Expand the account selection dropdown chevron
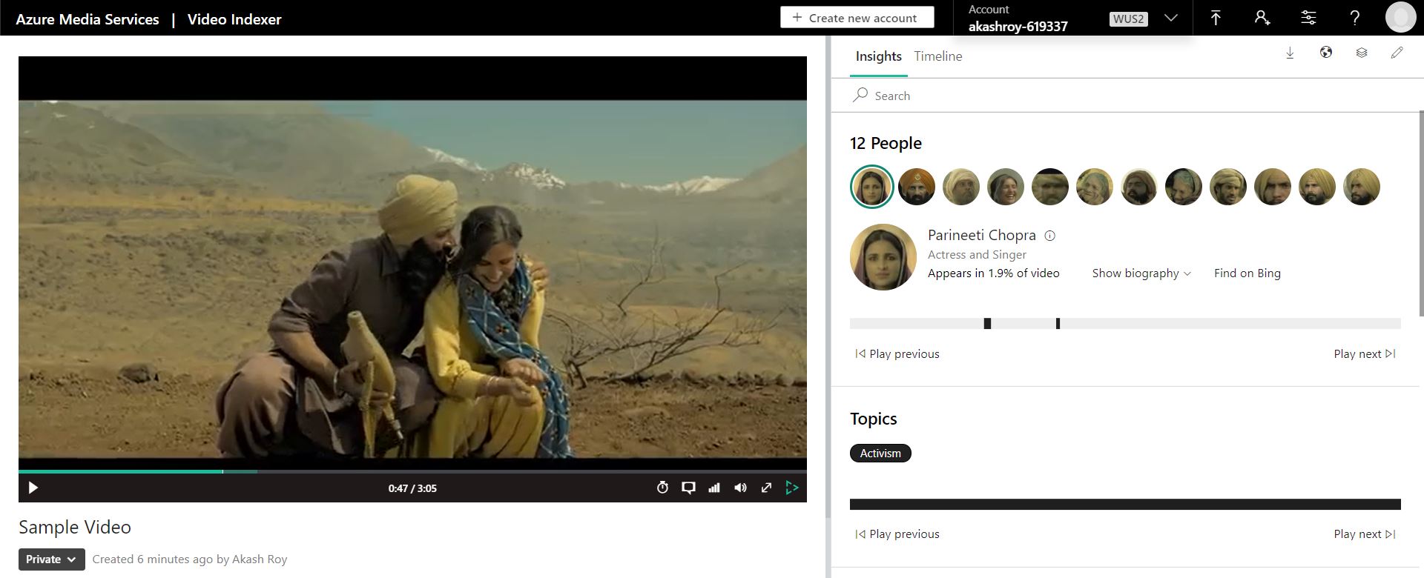The height and width of the screenshot is (578, 1424). click(1171, 19)
